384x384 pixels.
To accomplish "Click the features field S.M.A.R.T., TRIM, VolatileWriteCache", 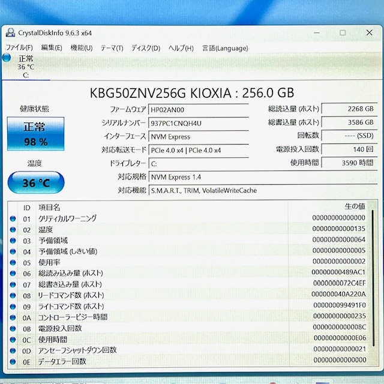I will pyautogui.click(x=263, y=190).
